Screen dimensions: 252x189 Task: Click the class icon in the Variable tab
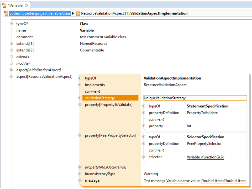tap(4, 5)
